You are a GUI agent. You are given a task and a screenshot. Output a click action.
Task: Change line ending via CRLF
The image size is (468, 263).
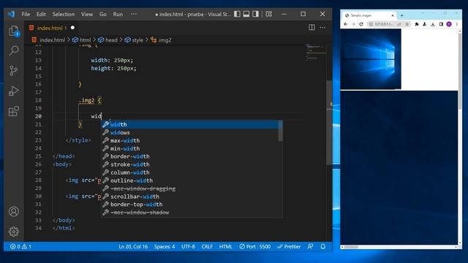tap(207, 247)
